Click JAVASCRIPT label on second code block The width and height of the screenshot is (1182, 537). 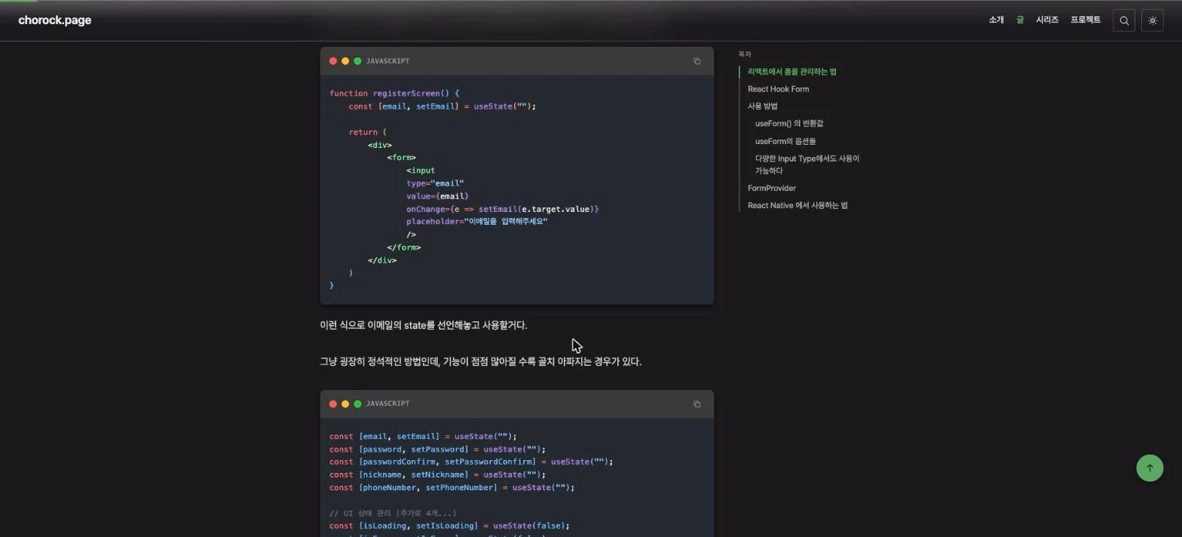387,404
